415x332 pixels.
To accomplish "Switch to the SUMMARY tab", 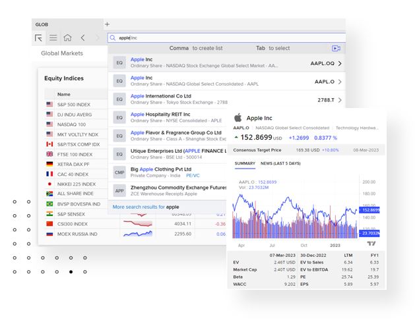I will (245, 163).
